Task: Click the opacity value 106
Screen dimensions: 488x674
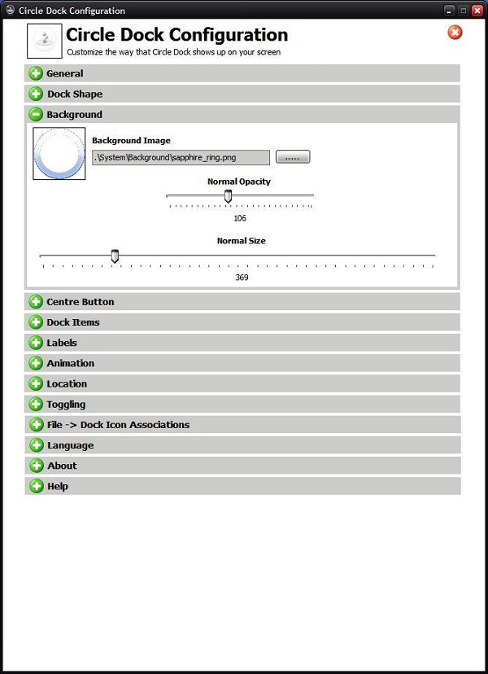Action: (240, 218)
